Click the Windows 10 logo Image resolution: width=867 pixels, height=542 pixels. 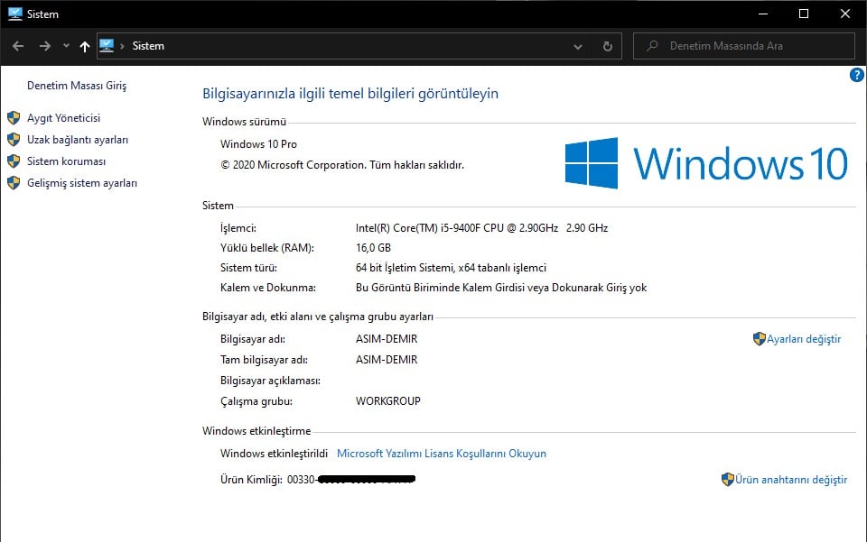click(x=706, y=163)
